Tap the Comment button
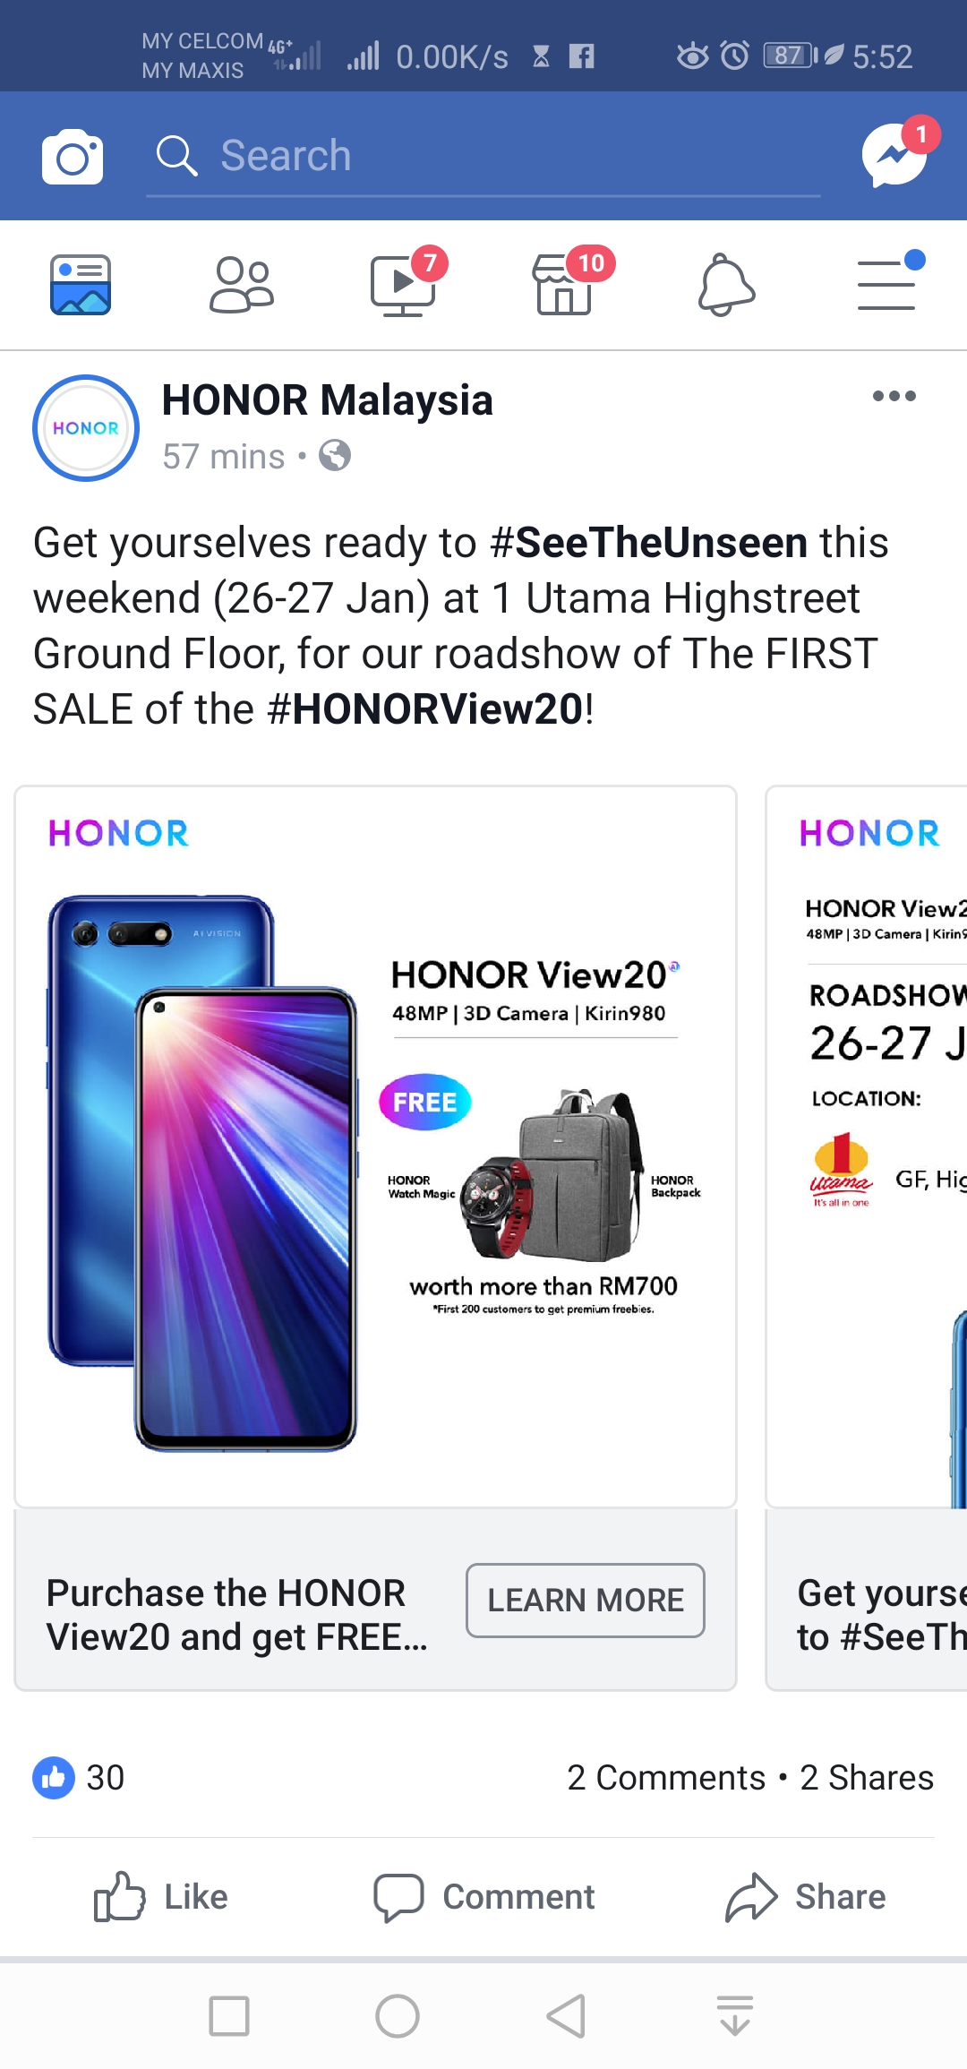Screen dimensions: 967x2069 point(484,1897)
